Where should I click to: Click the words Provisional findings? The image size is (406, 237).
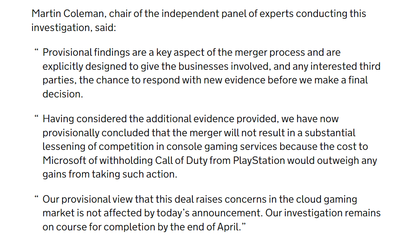(86, 52)
